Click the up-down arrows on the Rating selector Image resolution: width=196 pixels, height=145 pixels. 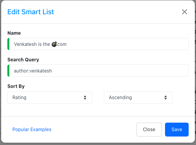85,98
